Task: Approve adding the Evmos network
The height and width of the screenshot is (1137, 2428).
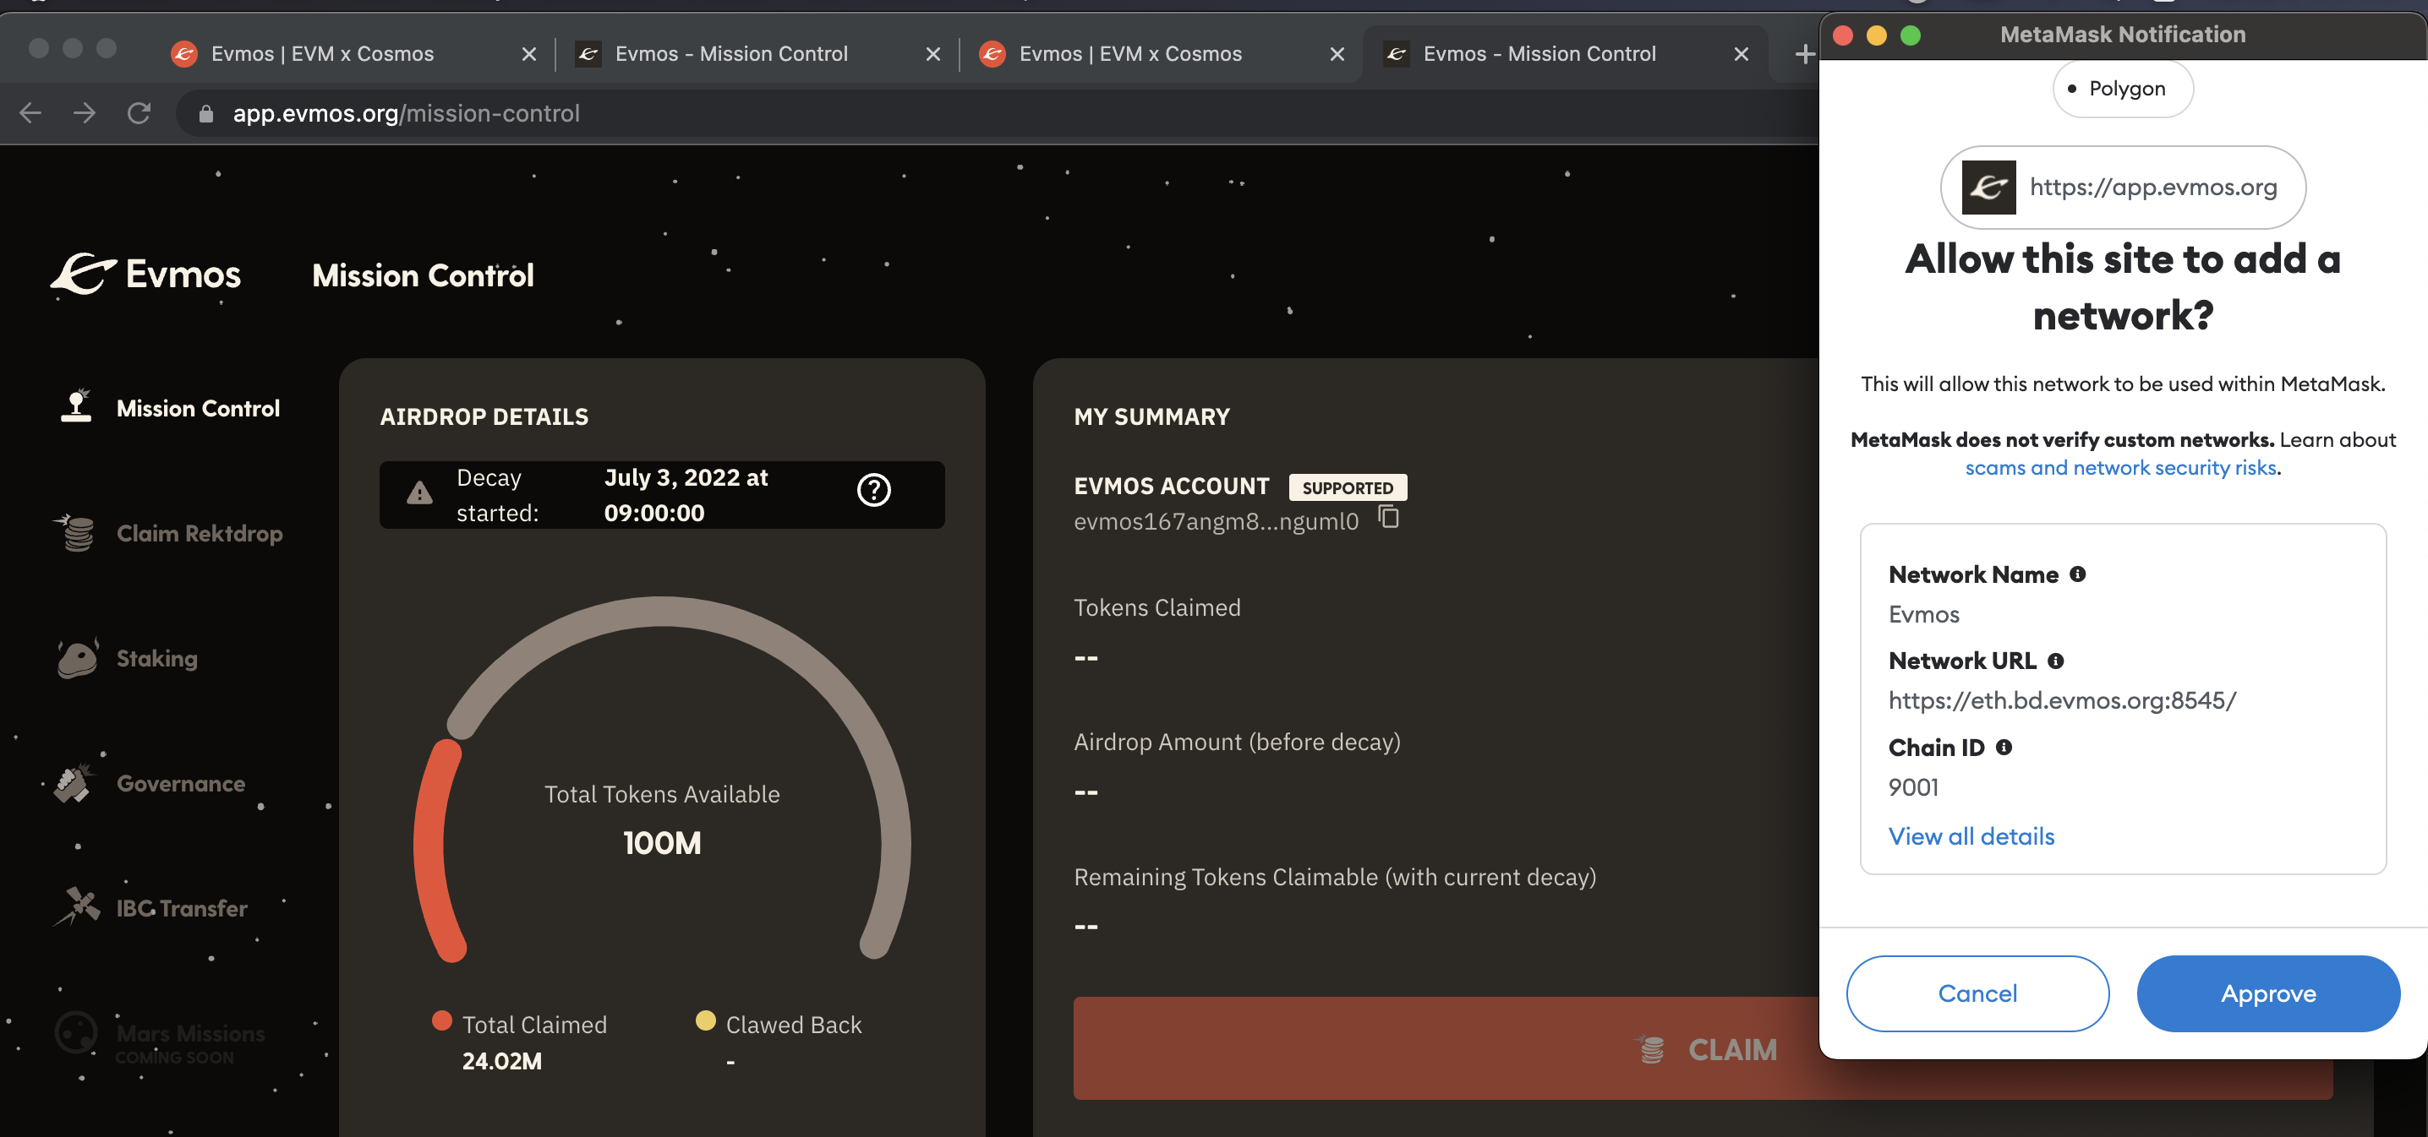Action: (2267, 993)
